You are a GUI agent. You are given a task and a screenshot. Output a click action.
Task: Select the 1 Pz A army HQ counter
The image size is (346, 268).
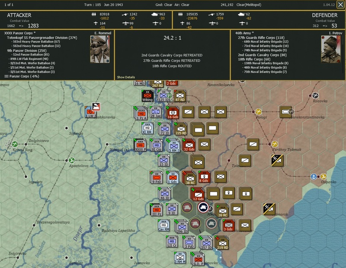pyautogui.click(x=141, y=112)
